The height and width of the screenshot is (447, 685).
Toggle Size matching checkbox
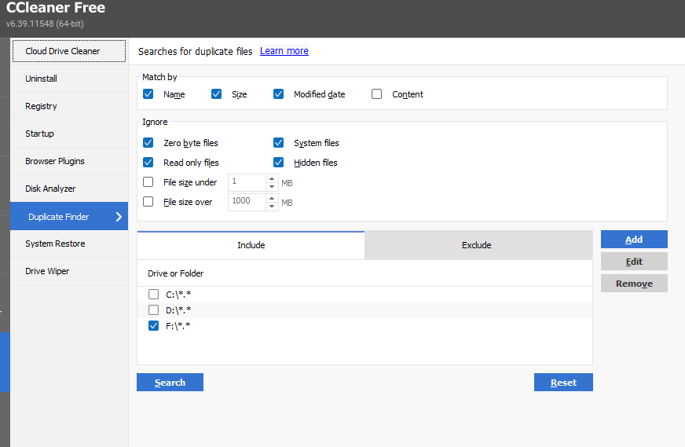[216, 94]
